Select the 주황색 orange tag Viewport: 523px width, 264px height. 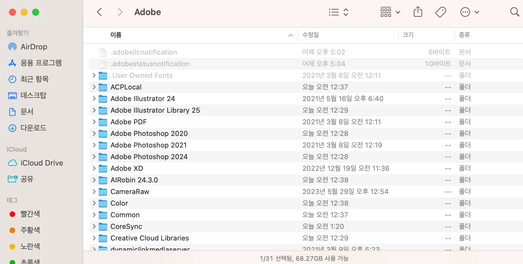24,230
